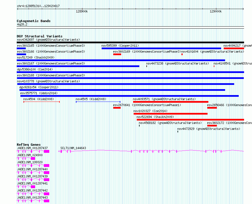Select nsv4504 Kidd2008 variant label

39,99
